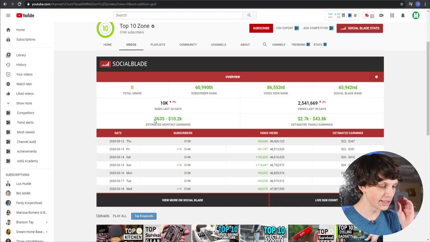The image size is (430, 242).
Task: Click the search magnifier button
Action: coord(249,15)
